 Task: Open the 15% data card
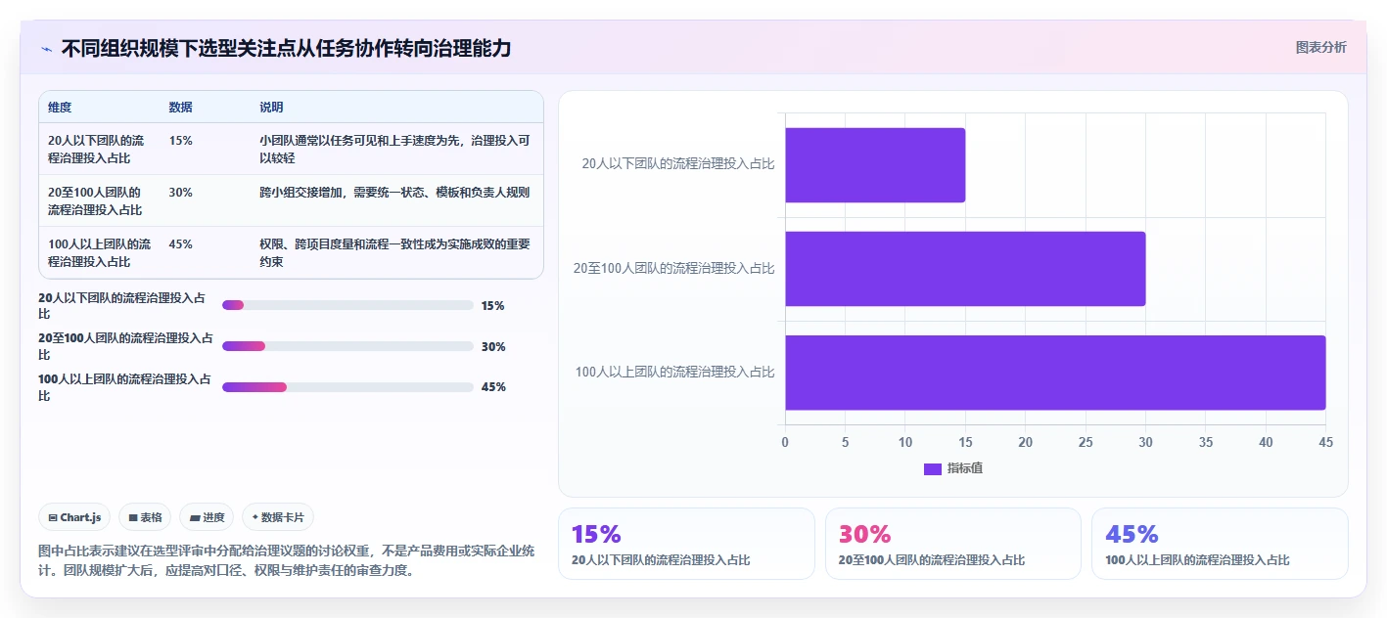686,544
